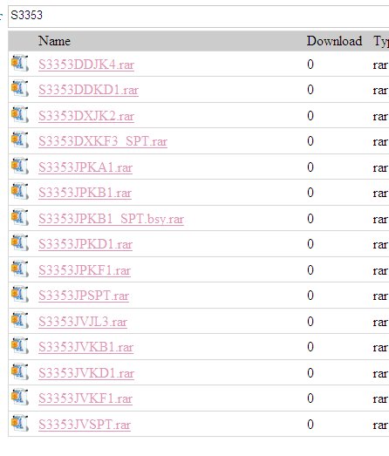This screenshot has height=456, width=389.
Task: Open the S3353DDKD1.rar link
Action: click(88, 90)
